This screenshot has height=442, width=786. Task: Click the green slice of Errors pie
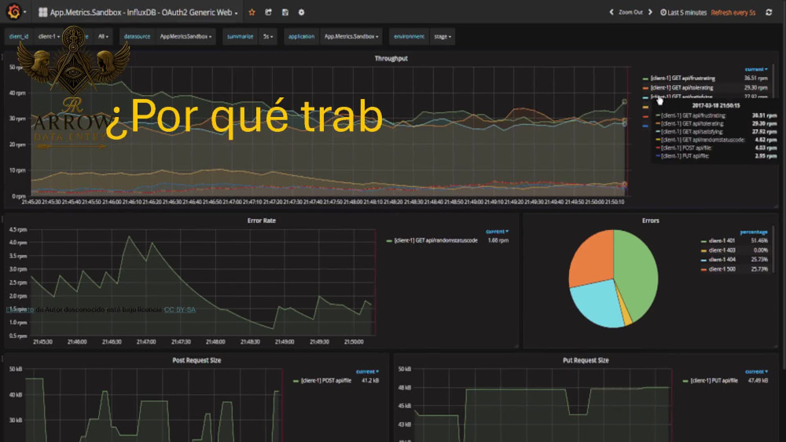point(637,272)
